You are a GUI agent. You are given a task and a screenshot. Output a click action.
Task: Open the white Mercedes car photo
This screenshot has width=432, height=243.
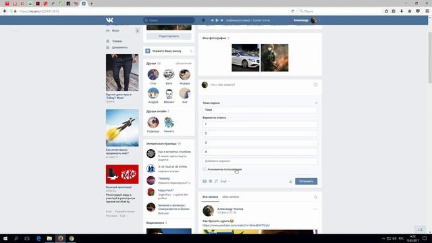pyautogui.click(x=245, y=57)
